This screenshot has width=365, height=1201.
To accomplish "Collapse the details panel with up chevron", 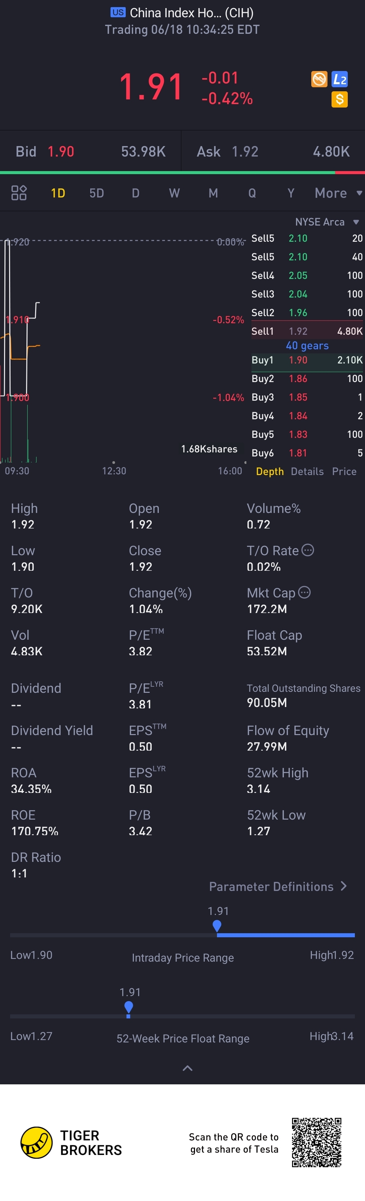I will pos(187,1068).
